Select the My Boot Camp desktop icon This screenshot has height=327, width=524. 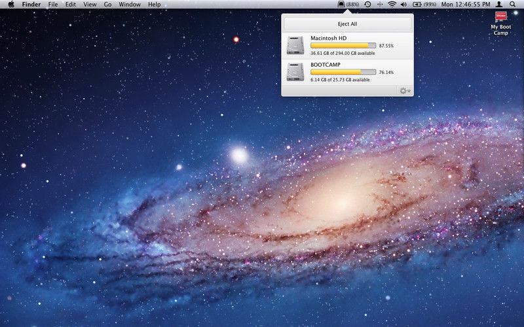pos(501,24)
